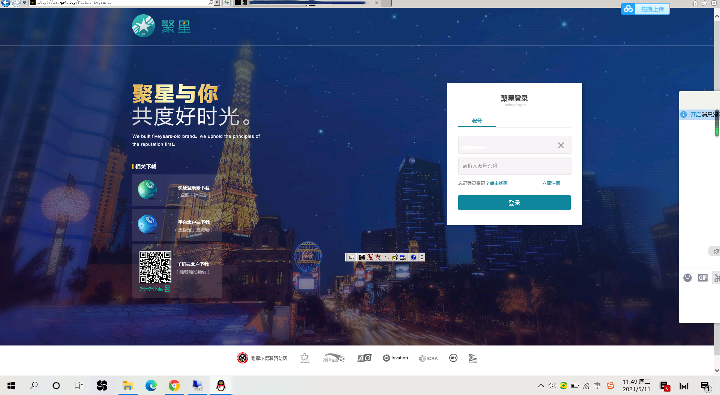
Task: Open the IME help question mark icon
Action: (x=413, y=257)
